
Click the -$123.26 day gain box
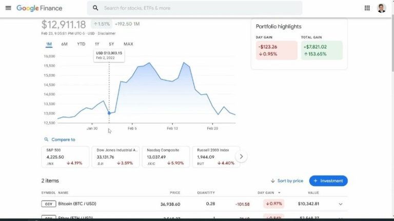(x=277, y=50)
